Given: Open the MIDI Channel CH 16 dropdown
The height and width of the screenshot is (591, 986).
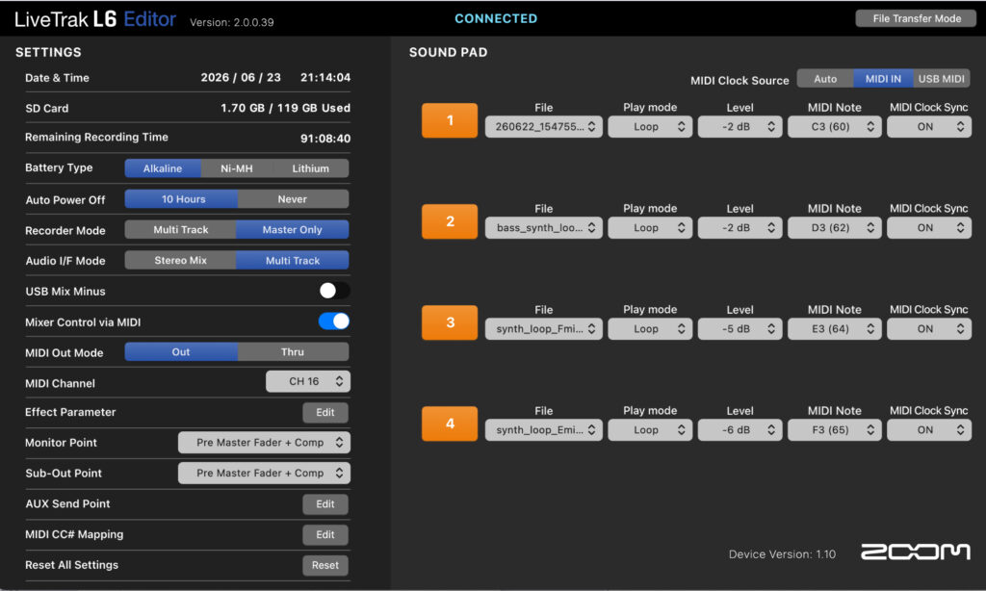Looking at the screenshot, I should 308,381.
